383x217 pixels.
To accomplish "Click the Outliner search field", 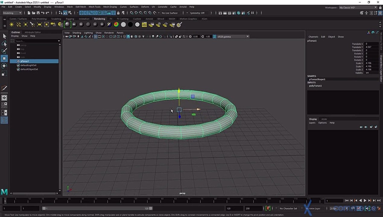I will coord(36,41).
